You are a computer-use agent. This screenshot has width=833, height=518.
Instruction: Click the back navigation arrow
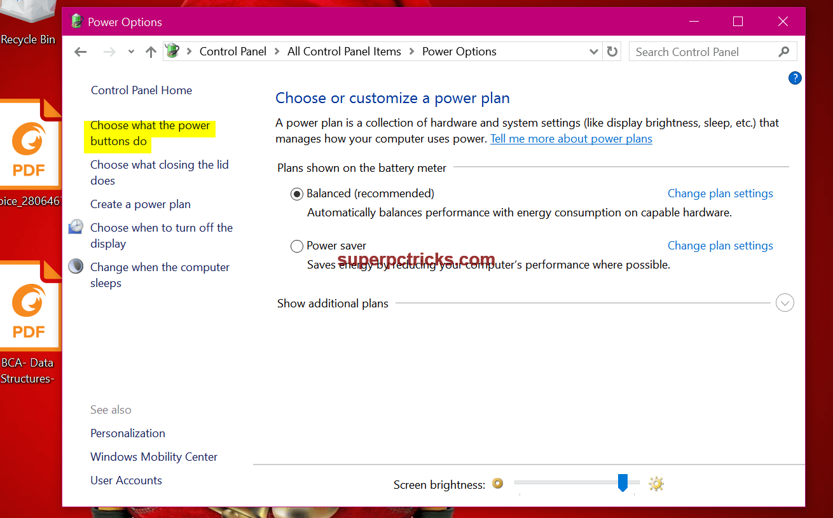[x=80, y=52]
